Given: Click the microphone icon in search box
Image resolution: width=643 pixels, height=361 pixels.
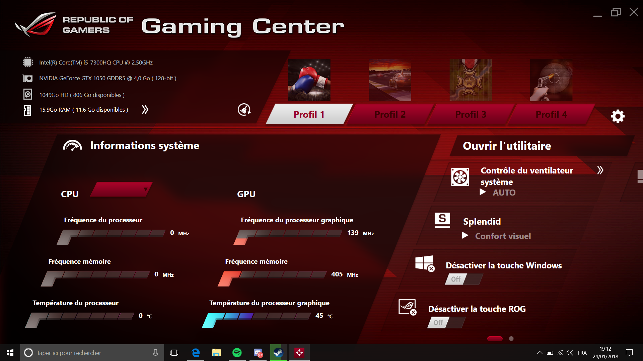Looking at the screenshot, I should click(x=155, y=353).
